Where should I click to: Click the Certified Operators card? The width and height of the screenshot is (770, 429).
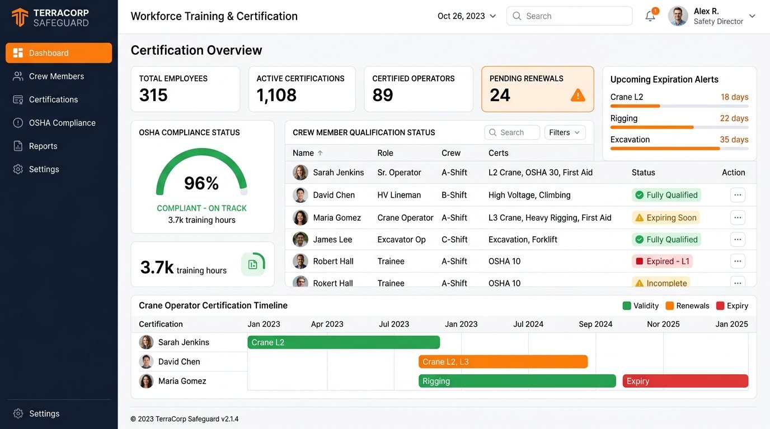pyautogui.click(x=419, y=89)
